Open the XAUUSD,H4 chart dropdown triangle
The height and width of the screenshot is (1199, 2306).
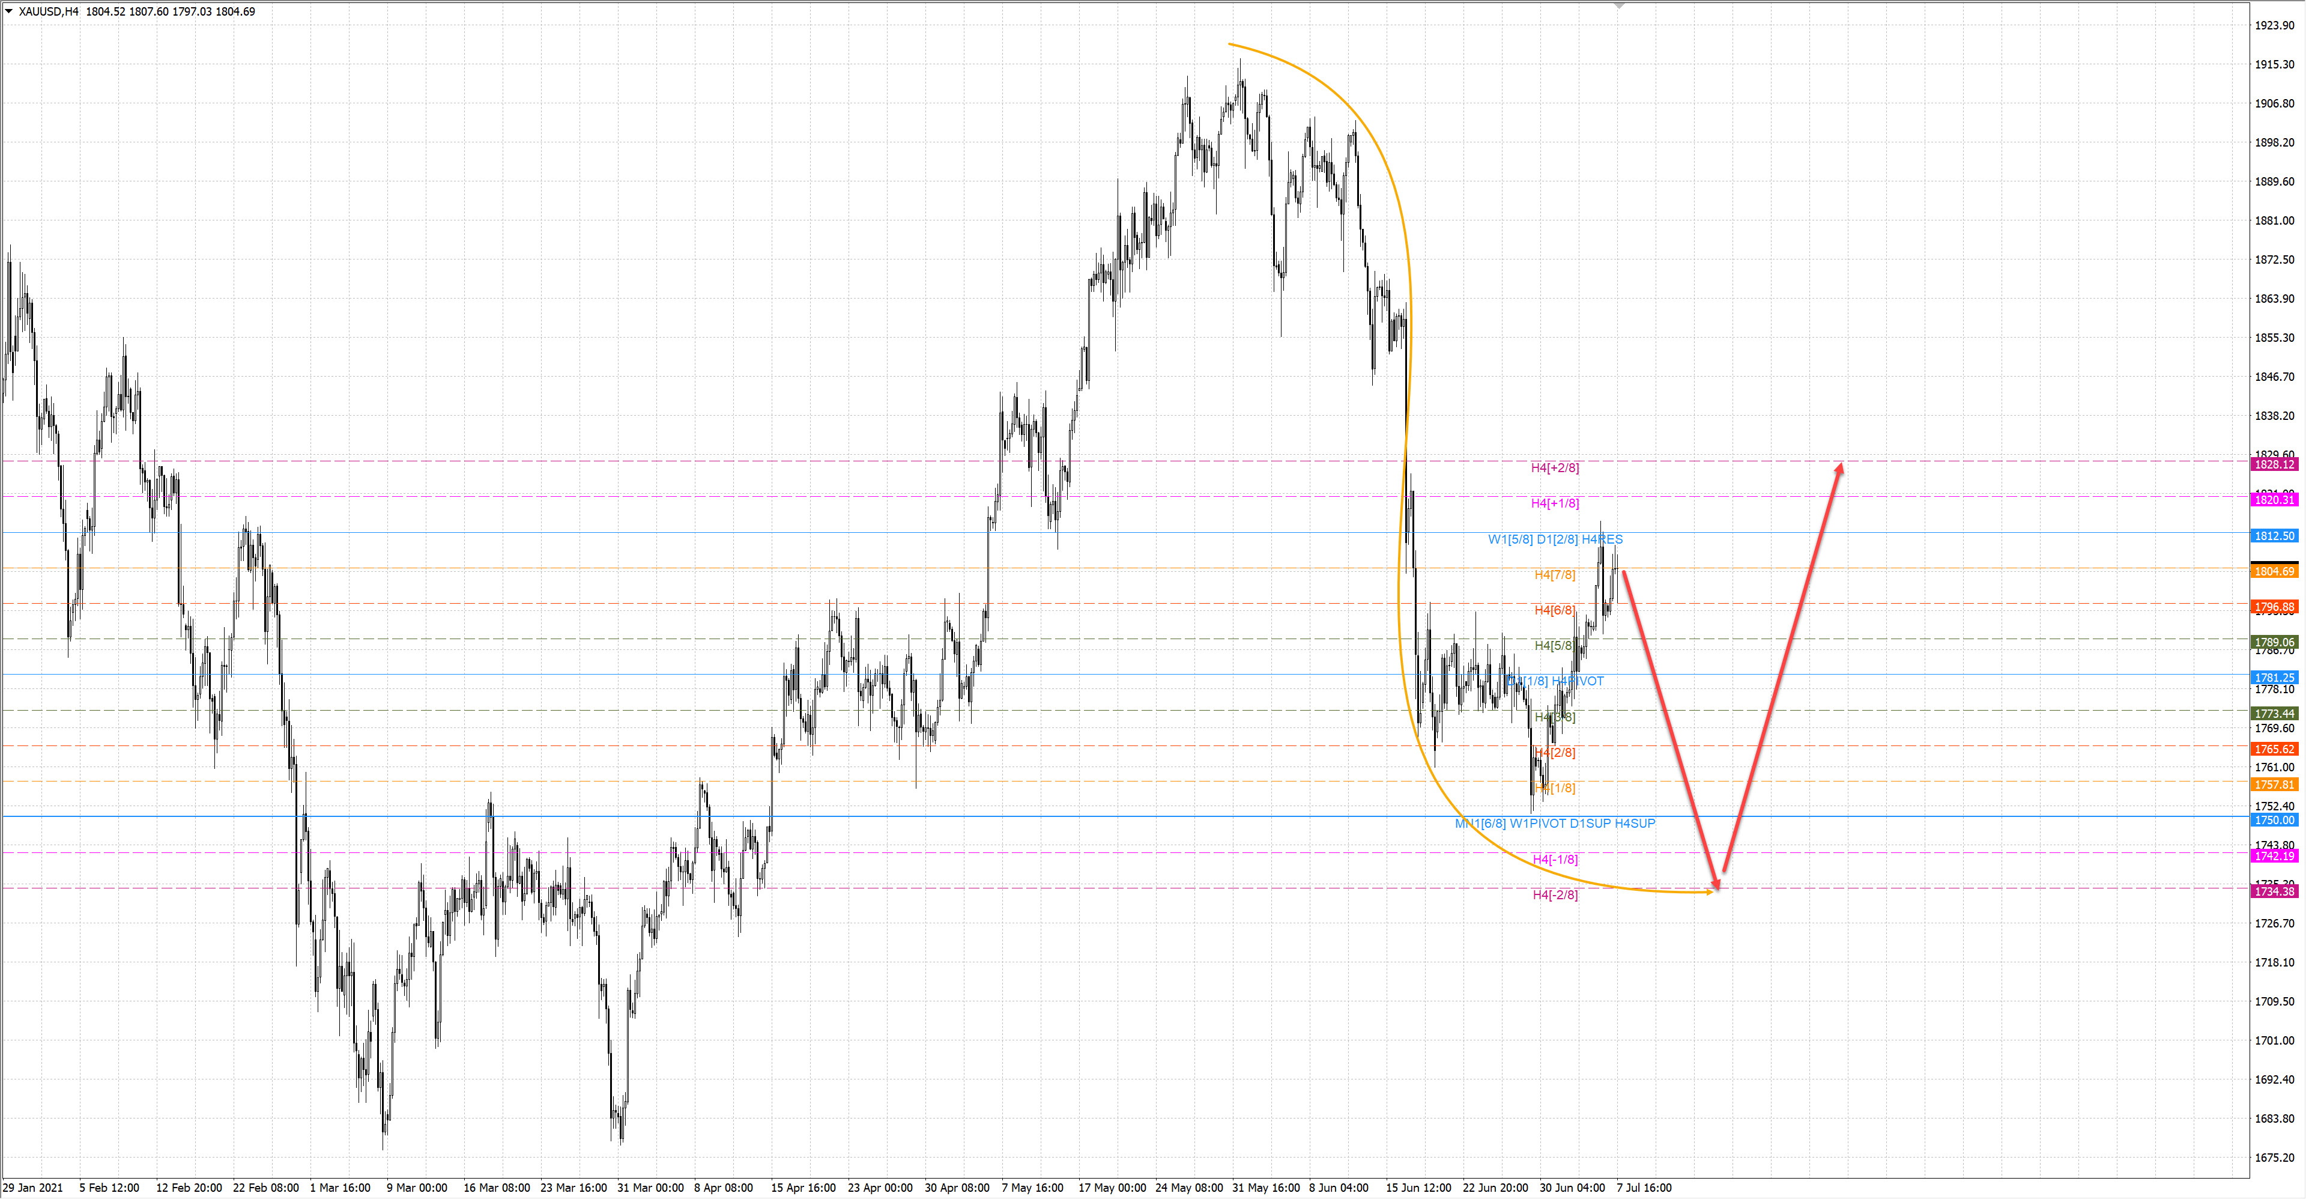click(x=8, y=11)
